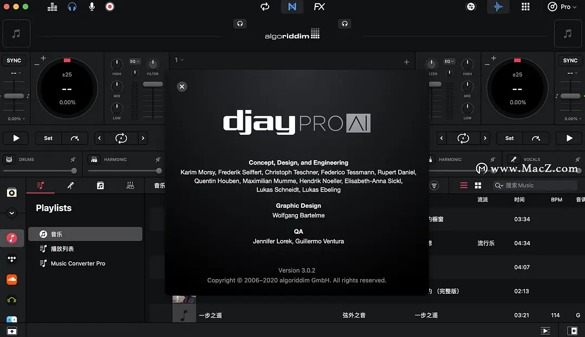
Task: Click the round icon left of waveform button
Action: pyautogui.click(x=471, y=6)
